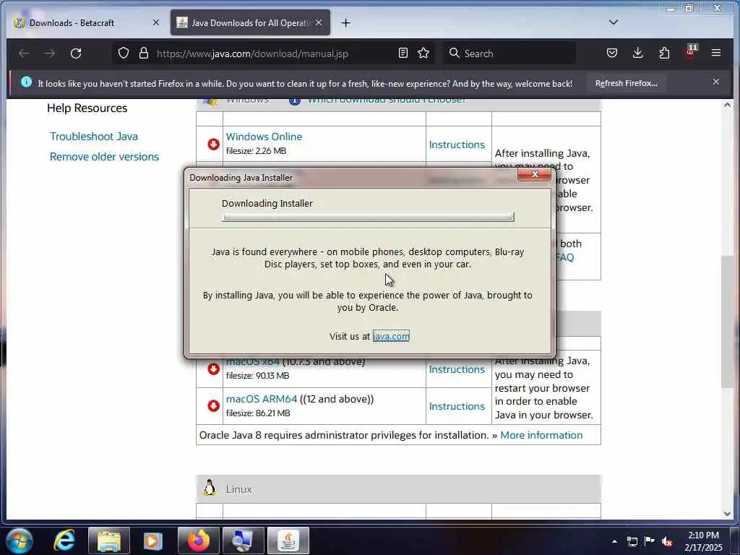Open a new tab with plus button
This screenshot has height=555, width=740.
click(346, 22)
